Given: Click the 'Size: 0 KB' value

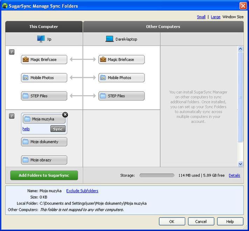Looking at the screenshot, I should [43, 197].
